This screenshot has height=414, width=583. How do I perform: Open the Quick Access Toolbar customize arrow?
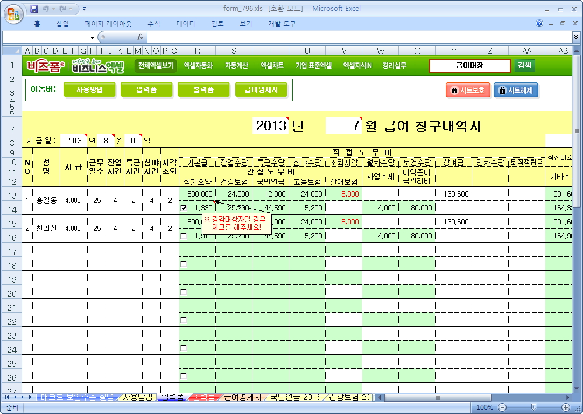[85, 9]
